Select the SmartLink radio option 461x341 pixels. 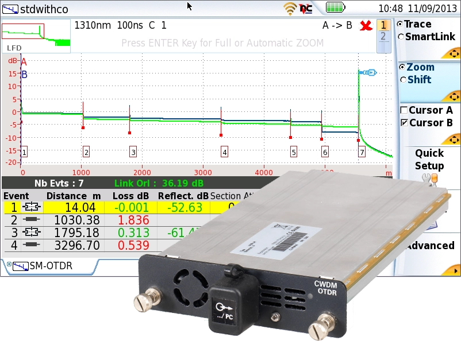pyautogui.click(x=401, y=37)
